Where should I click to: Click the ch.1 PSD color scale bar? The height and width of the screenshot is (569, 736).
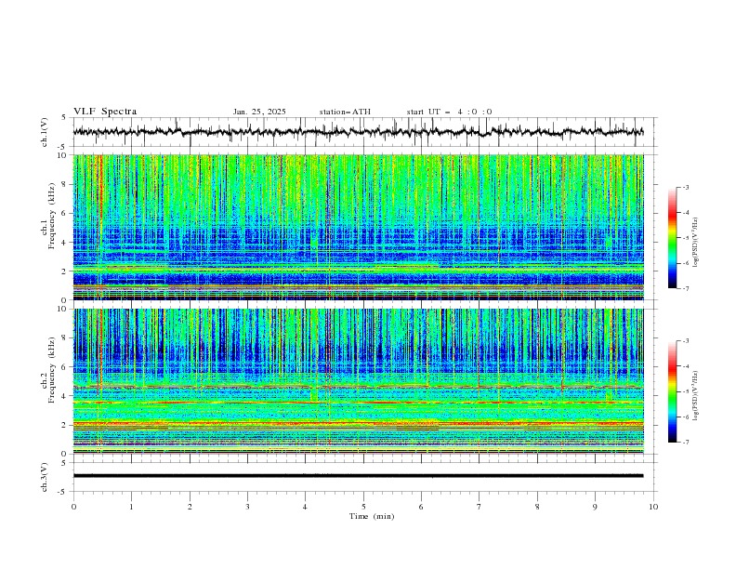coord(672,237)
